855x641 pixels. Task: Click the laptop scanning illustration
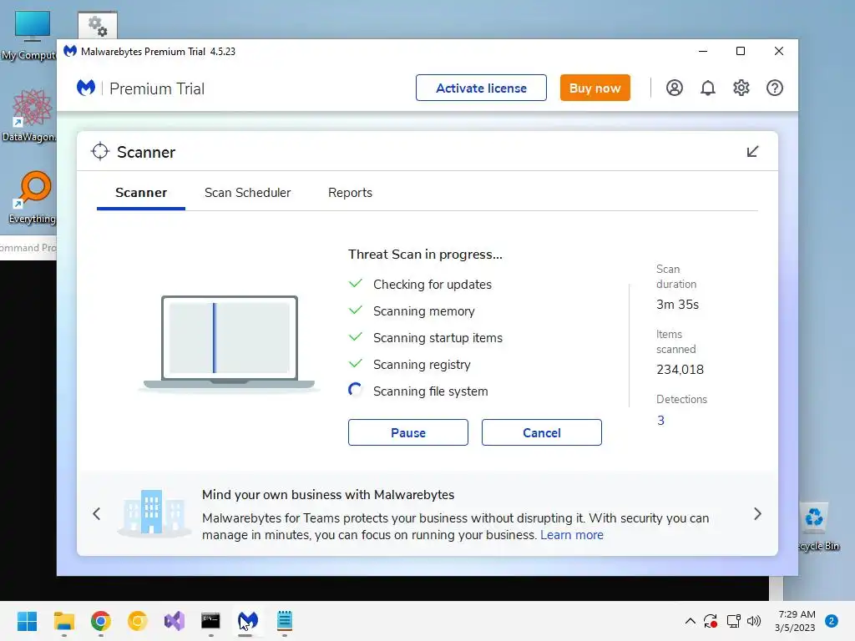[229, 343]
